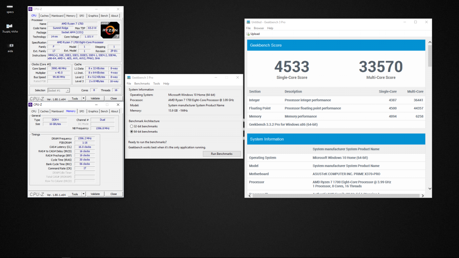Open the Socket #1 selection dropdown

click(59, 90)
